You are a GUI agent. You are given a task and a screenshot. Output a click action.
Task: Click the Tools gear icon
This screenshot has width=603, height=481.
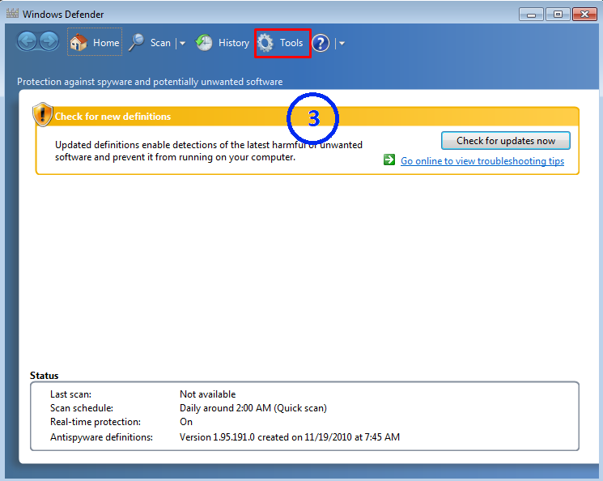pyautogui.click(x=265, y=43)
